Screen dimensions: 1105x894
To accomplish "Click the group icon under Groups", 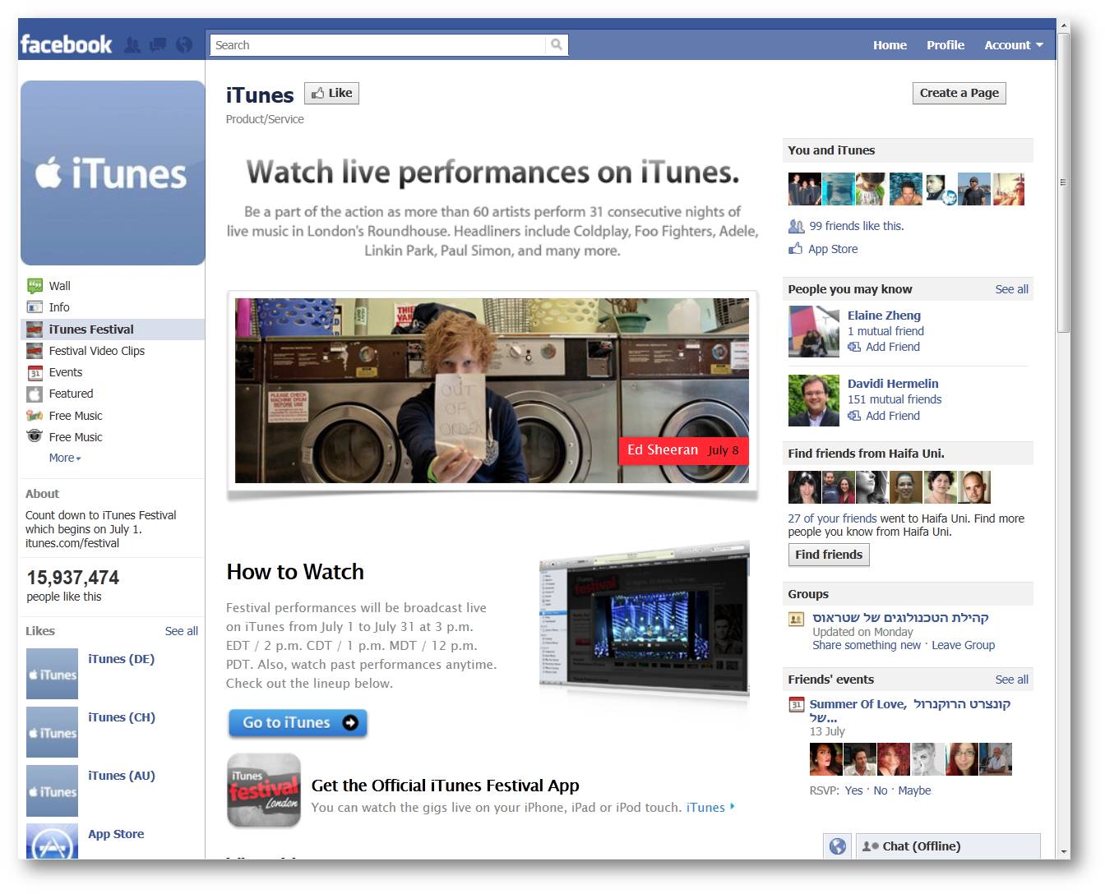I will (796, 619).
